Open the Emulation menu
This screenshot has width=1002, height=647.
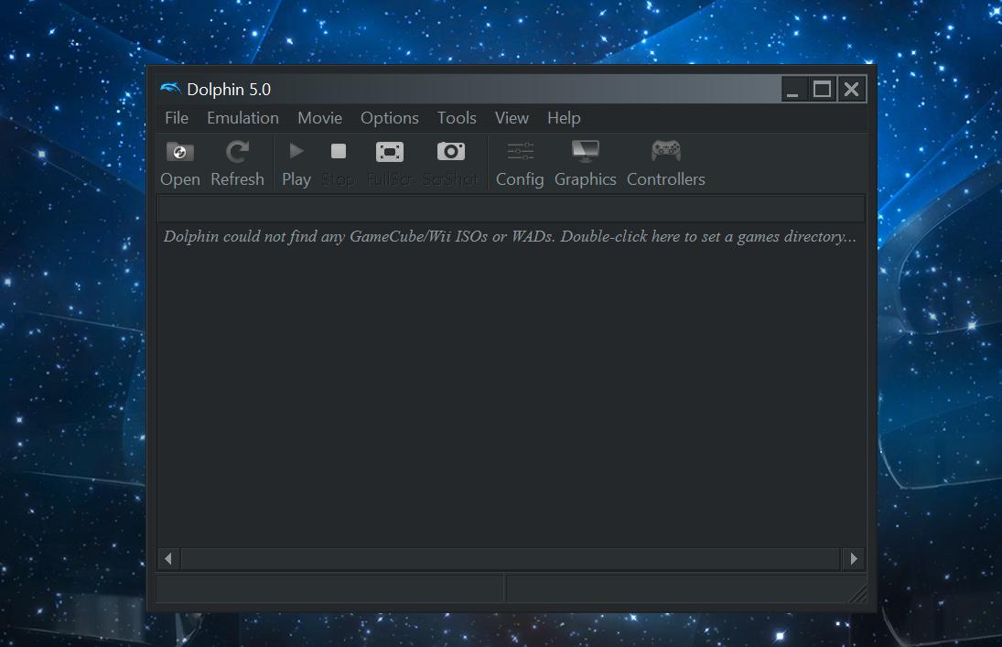[242, 118]
